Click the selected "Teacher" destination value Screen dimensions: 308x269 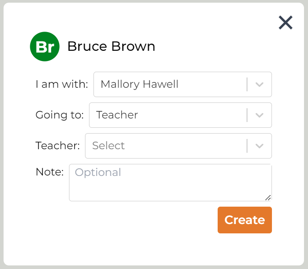click(117, 115)
